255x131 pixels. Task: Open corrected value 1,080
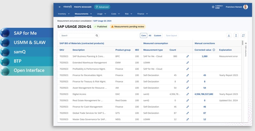[x=205, y=56]
